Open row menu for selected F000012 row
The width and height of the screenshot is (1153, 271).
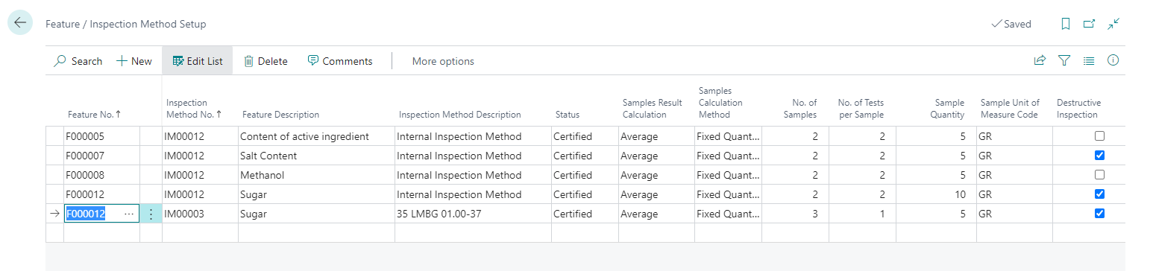pyautogui.click(x=151, y=214)
